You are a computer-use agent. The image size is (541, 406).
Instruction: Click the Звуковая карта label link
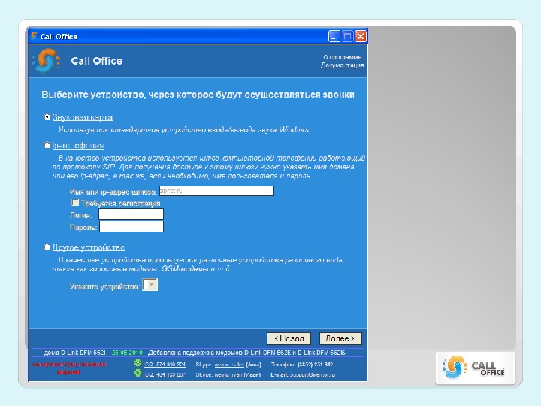point(83,117)
